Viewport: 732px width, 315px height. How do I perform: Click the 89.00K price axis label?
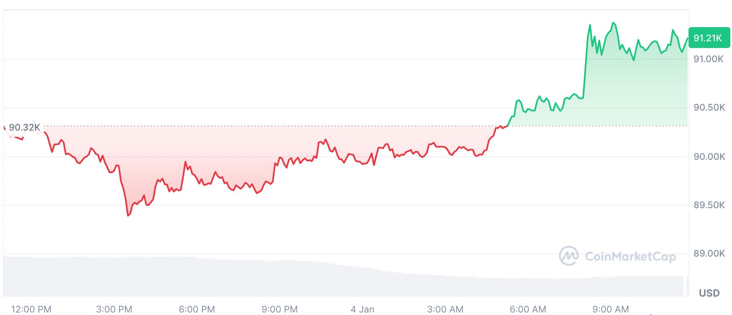tap(709, 253)
